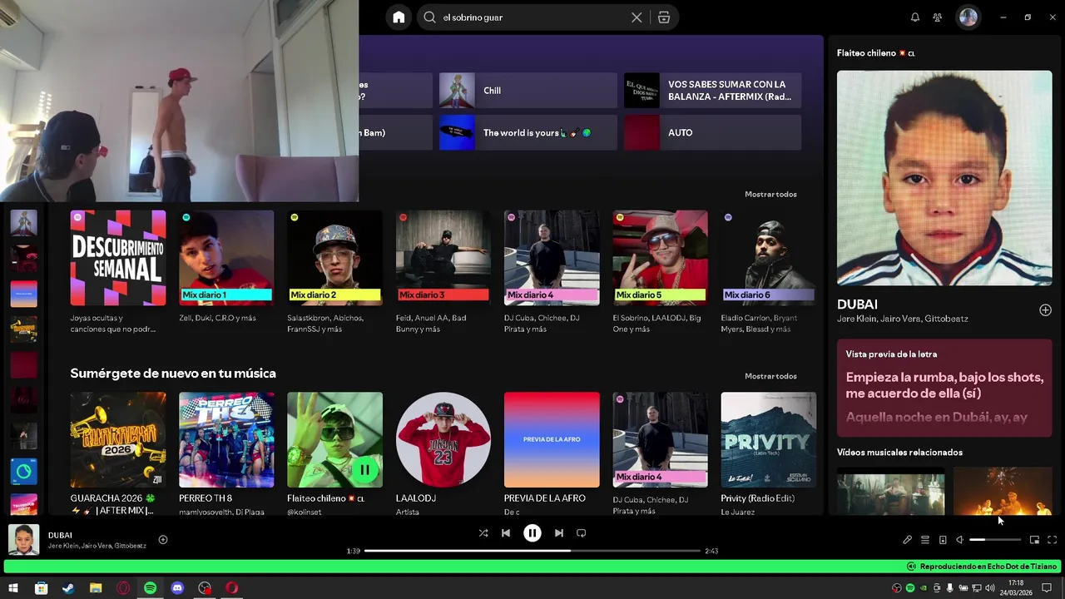The width and height of the screenshot is (1065, 599).
Task: Open Friend Activity icon
Action: pos(938,17)
